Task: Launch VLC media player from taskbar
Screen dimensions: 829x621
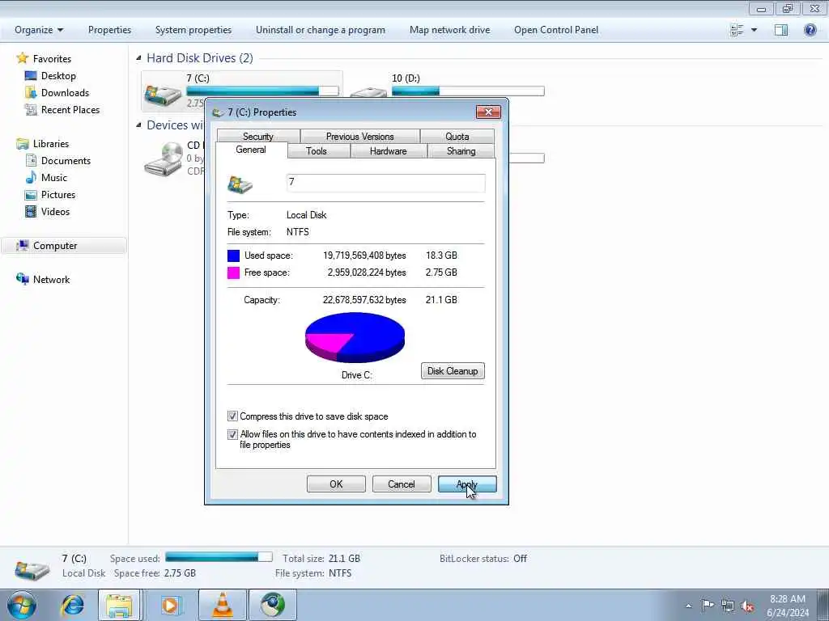Action: click(223, 605)
